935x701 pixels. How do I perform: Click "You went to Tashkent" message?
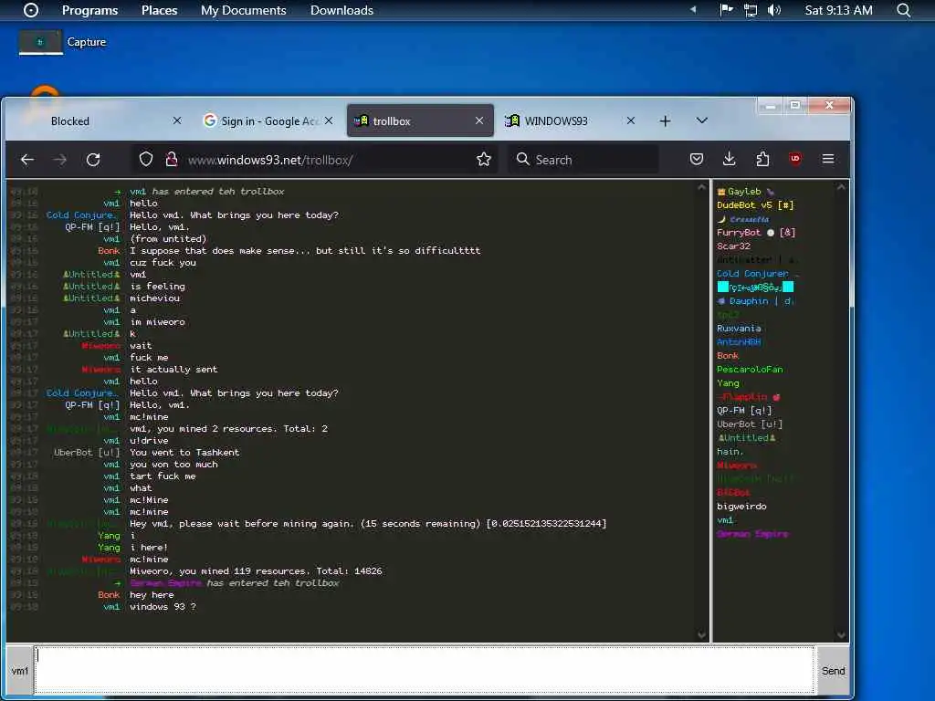coord(184,453)
